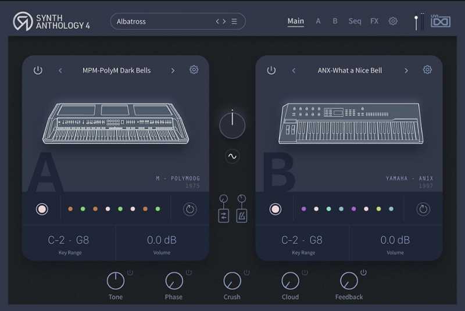
Task: Toggle the Tone effect power
Action: pyautogui.click(x=130, y=272)
